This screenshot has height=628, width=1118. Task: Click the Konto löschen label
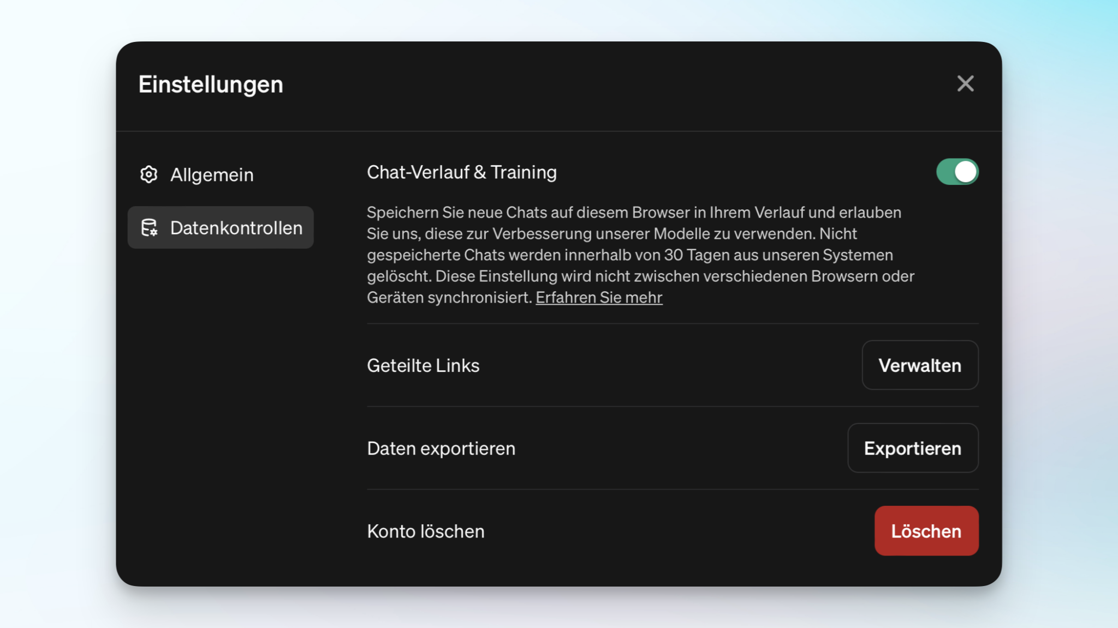[425, 530]
